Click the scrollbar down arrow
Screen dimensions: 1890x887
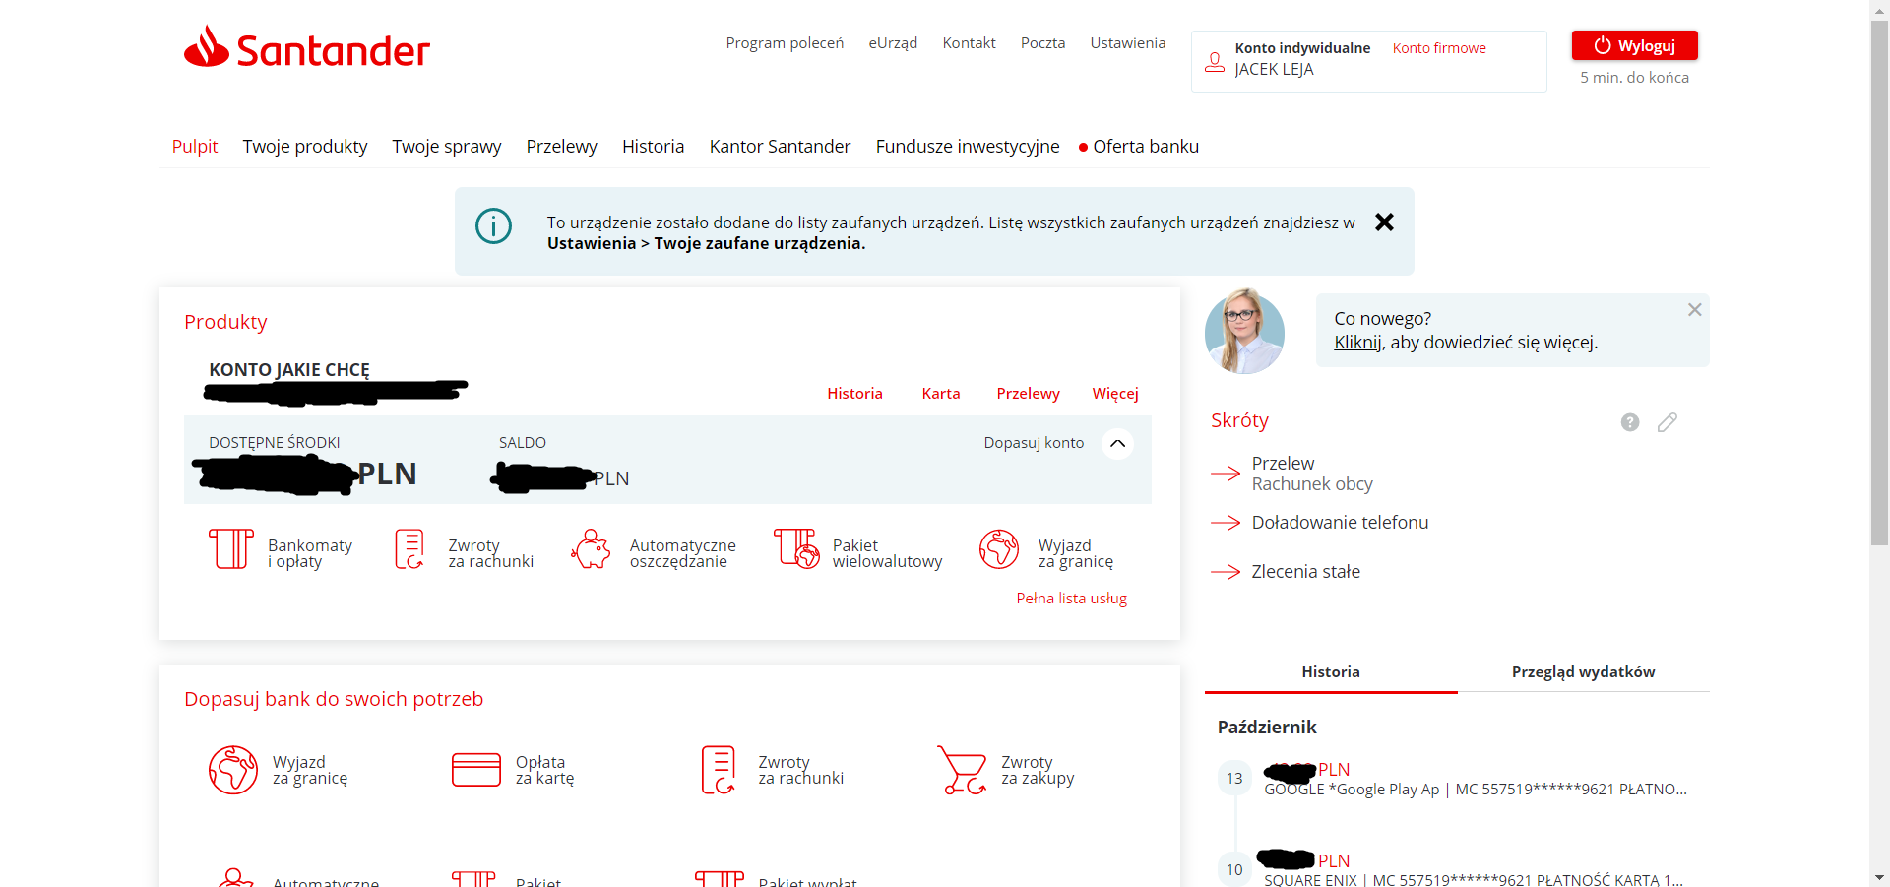click(x=1879, y=877)
